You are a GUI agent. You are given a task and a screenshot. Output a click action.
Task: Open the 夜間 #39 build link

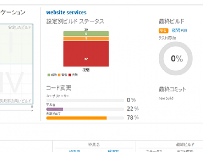point(179,30)
